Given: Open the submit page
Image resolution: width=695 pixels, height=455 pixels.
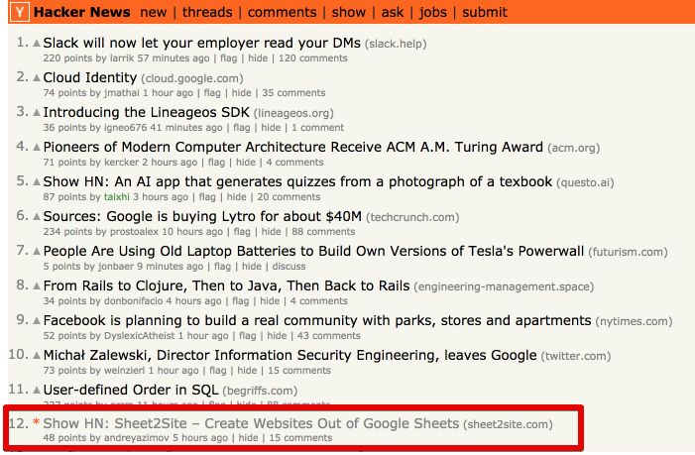Looking at the screenshot, I should [485, 12].
